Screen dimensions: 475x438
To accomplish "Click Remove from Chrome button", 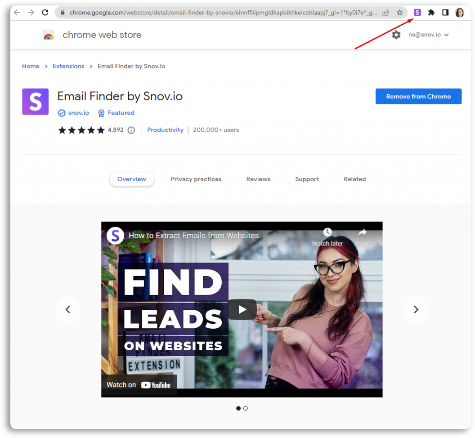I will coord(418,96).
